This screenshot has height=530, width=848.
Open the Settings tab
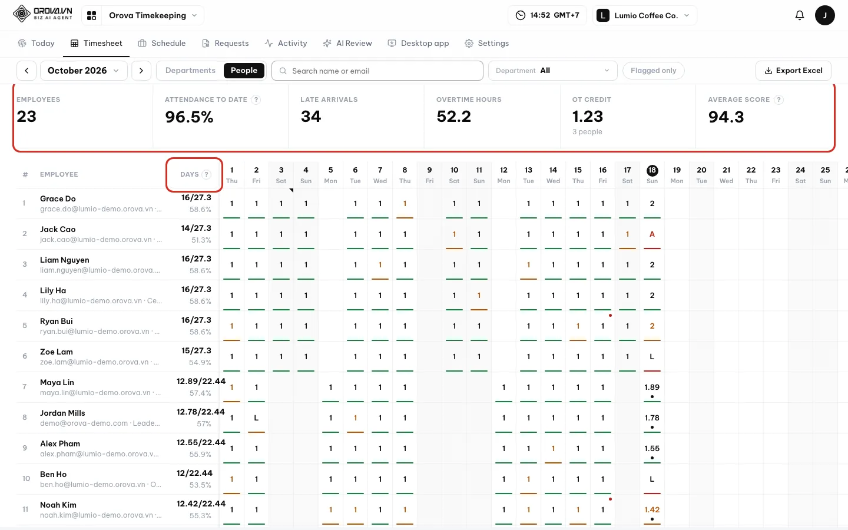[486, 44]
